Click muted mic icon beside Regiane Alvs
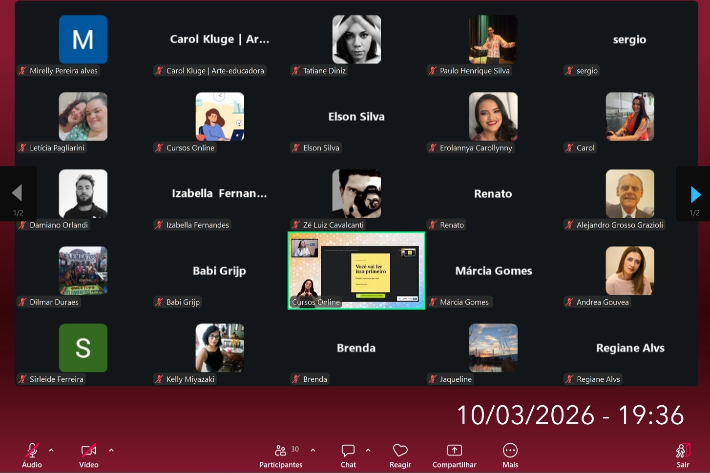The width and height of the screenshot is (710, 473). point(569,379)
